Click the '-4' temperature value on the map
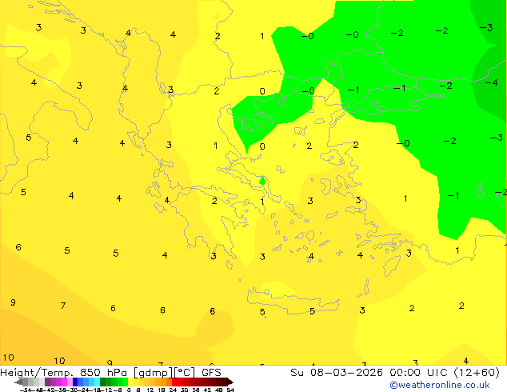 coord(491,82)
